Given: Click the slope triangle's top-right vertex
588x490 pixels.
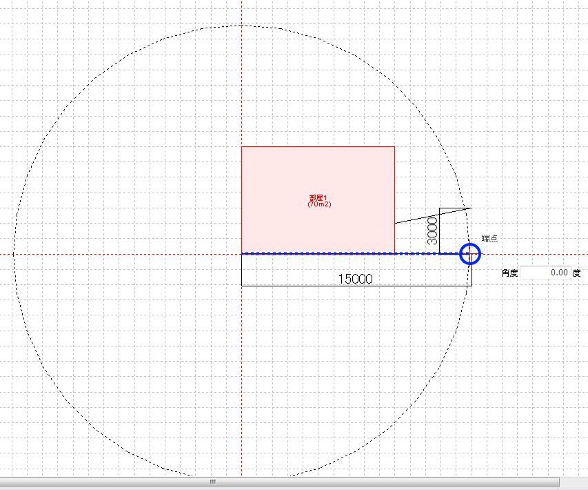Looking at the screenshot, I should tap(471, 208).
